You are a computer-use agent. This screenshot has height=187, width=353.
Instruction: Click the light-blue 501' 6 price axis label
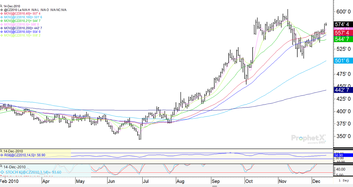tap(343, 61)
